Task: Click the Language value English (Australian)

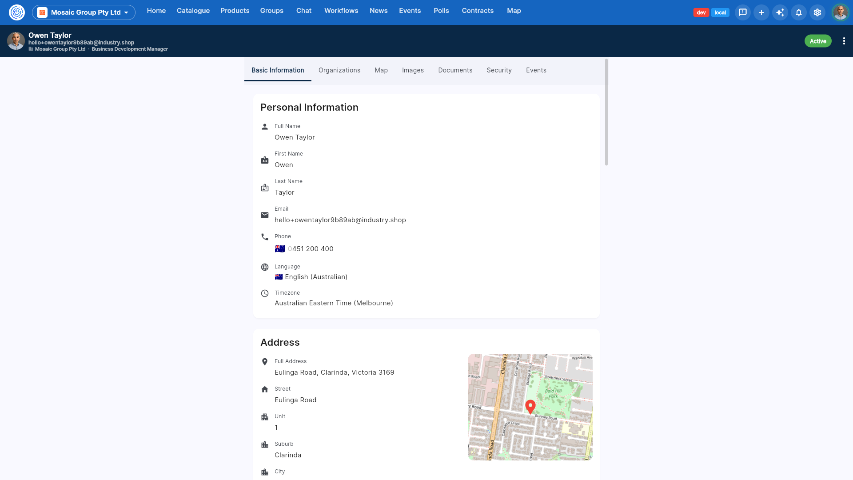Action: [x=316, y=277]
